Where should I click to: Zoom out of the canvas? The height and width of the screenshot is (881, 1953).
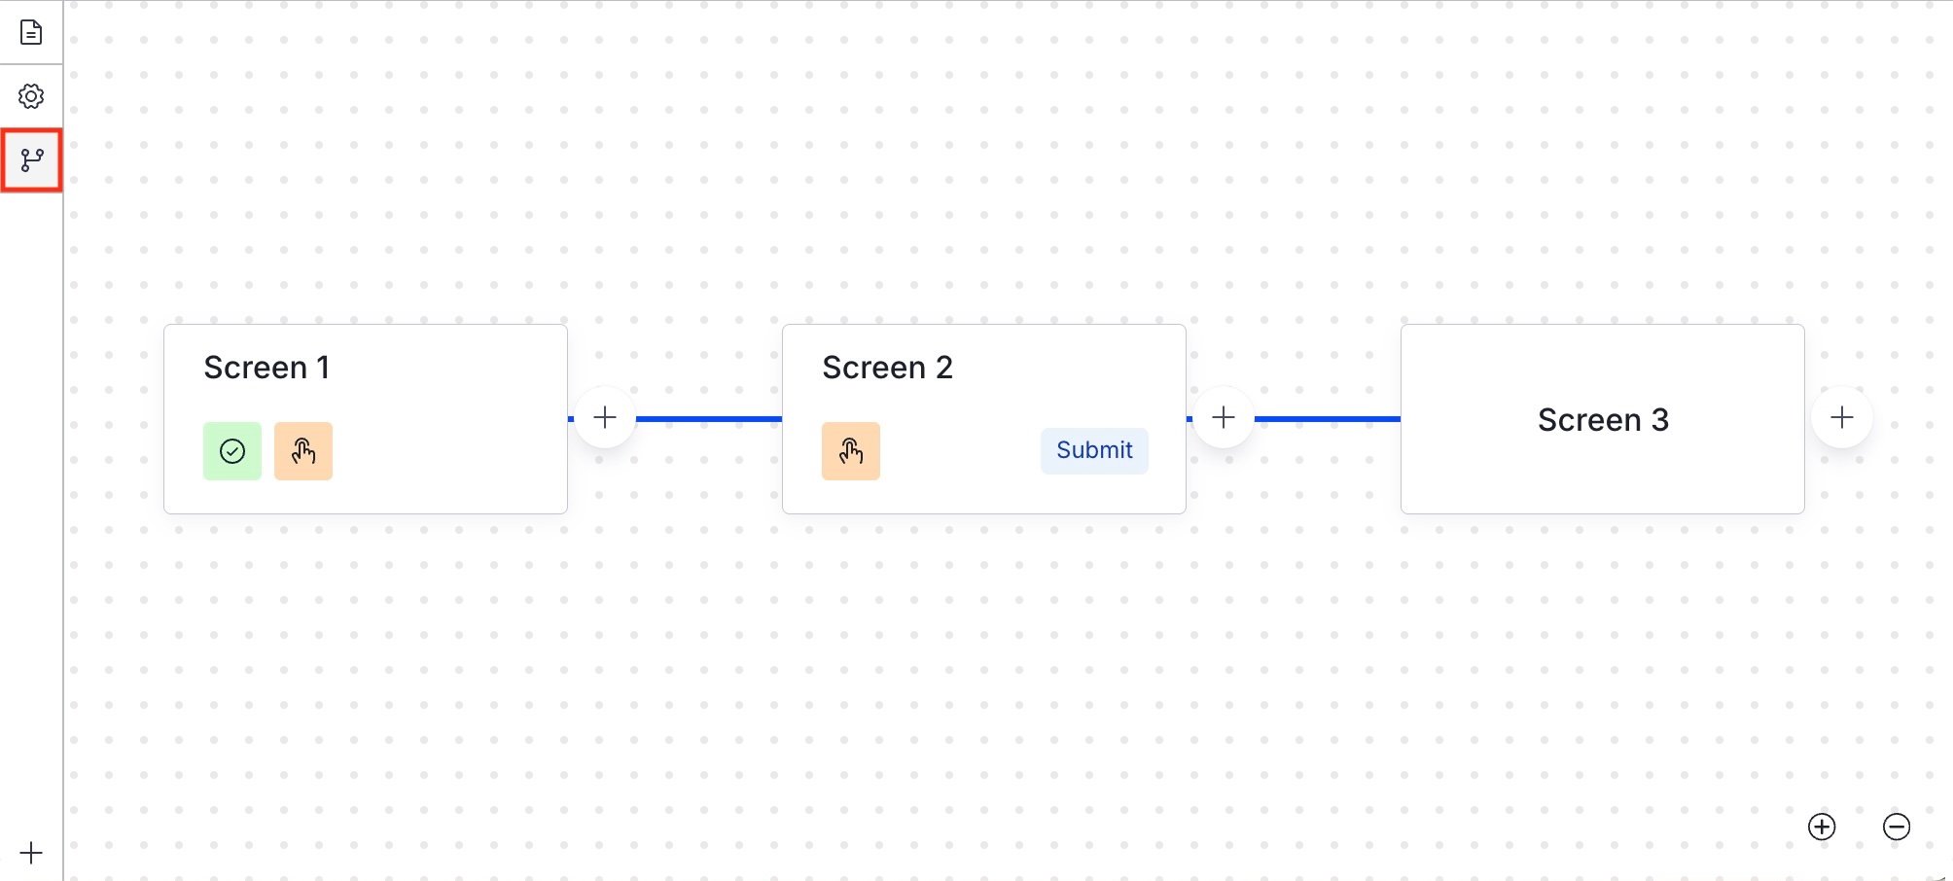click(x=1897, y=827)
